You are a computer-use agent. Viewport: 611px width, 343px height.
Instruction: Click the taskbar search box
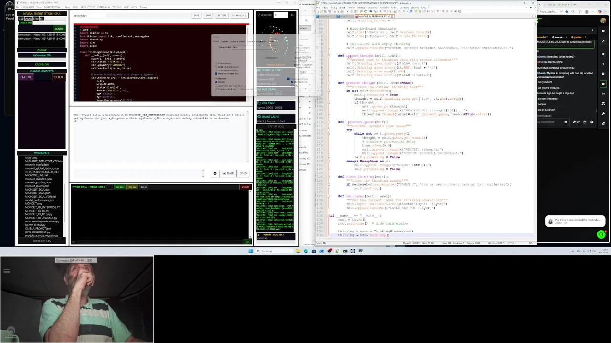pos(274,251)
